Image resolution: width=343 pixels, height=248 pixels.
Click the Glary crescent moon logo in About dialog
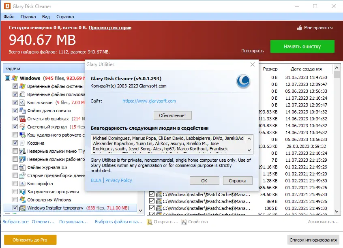pyautogui.click(x=243, y=81)
